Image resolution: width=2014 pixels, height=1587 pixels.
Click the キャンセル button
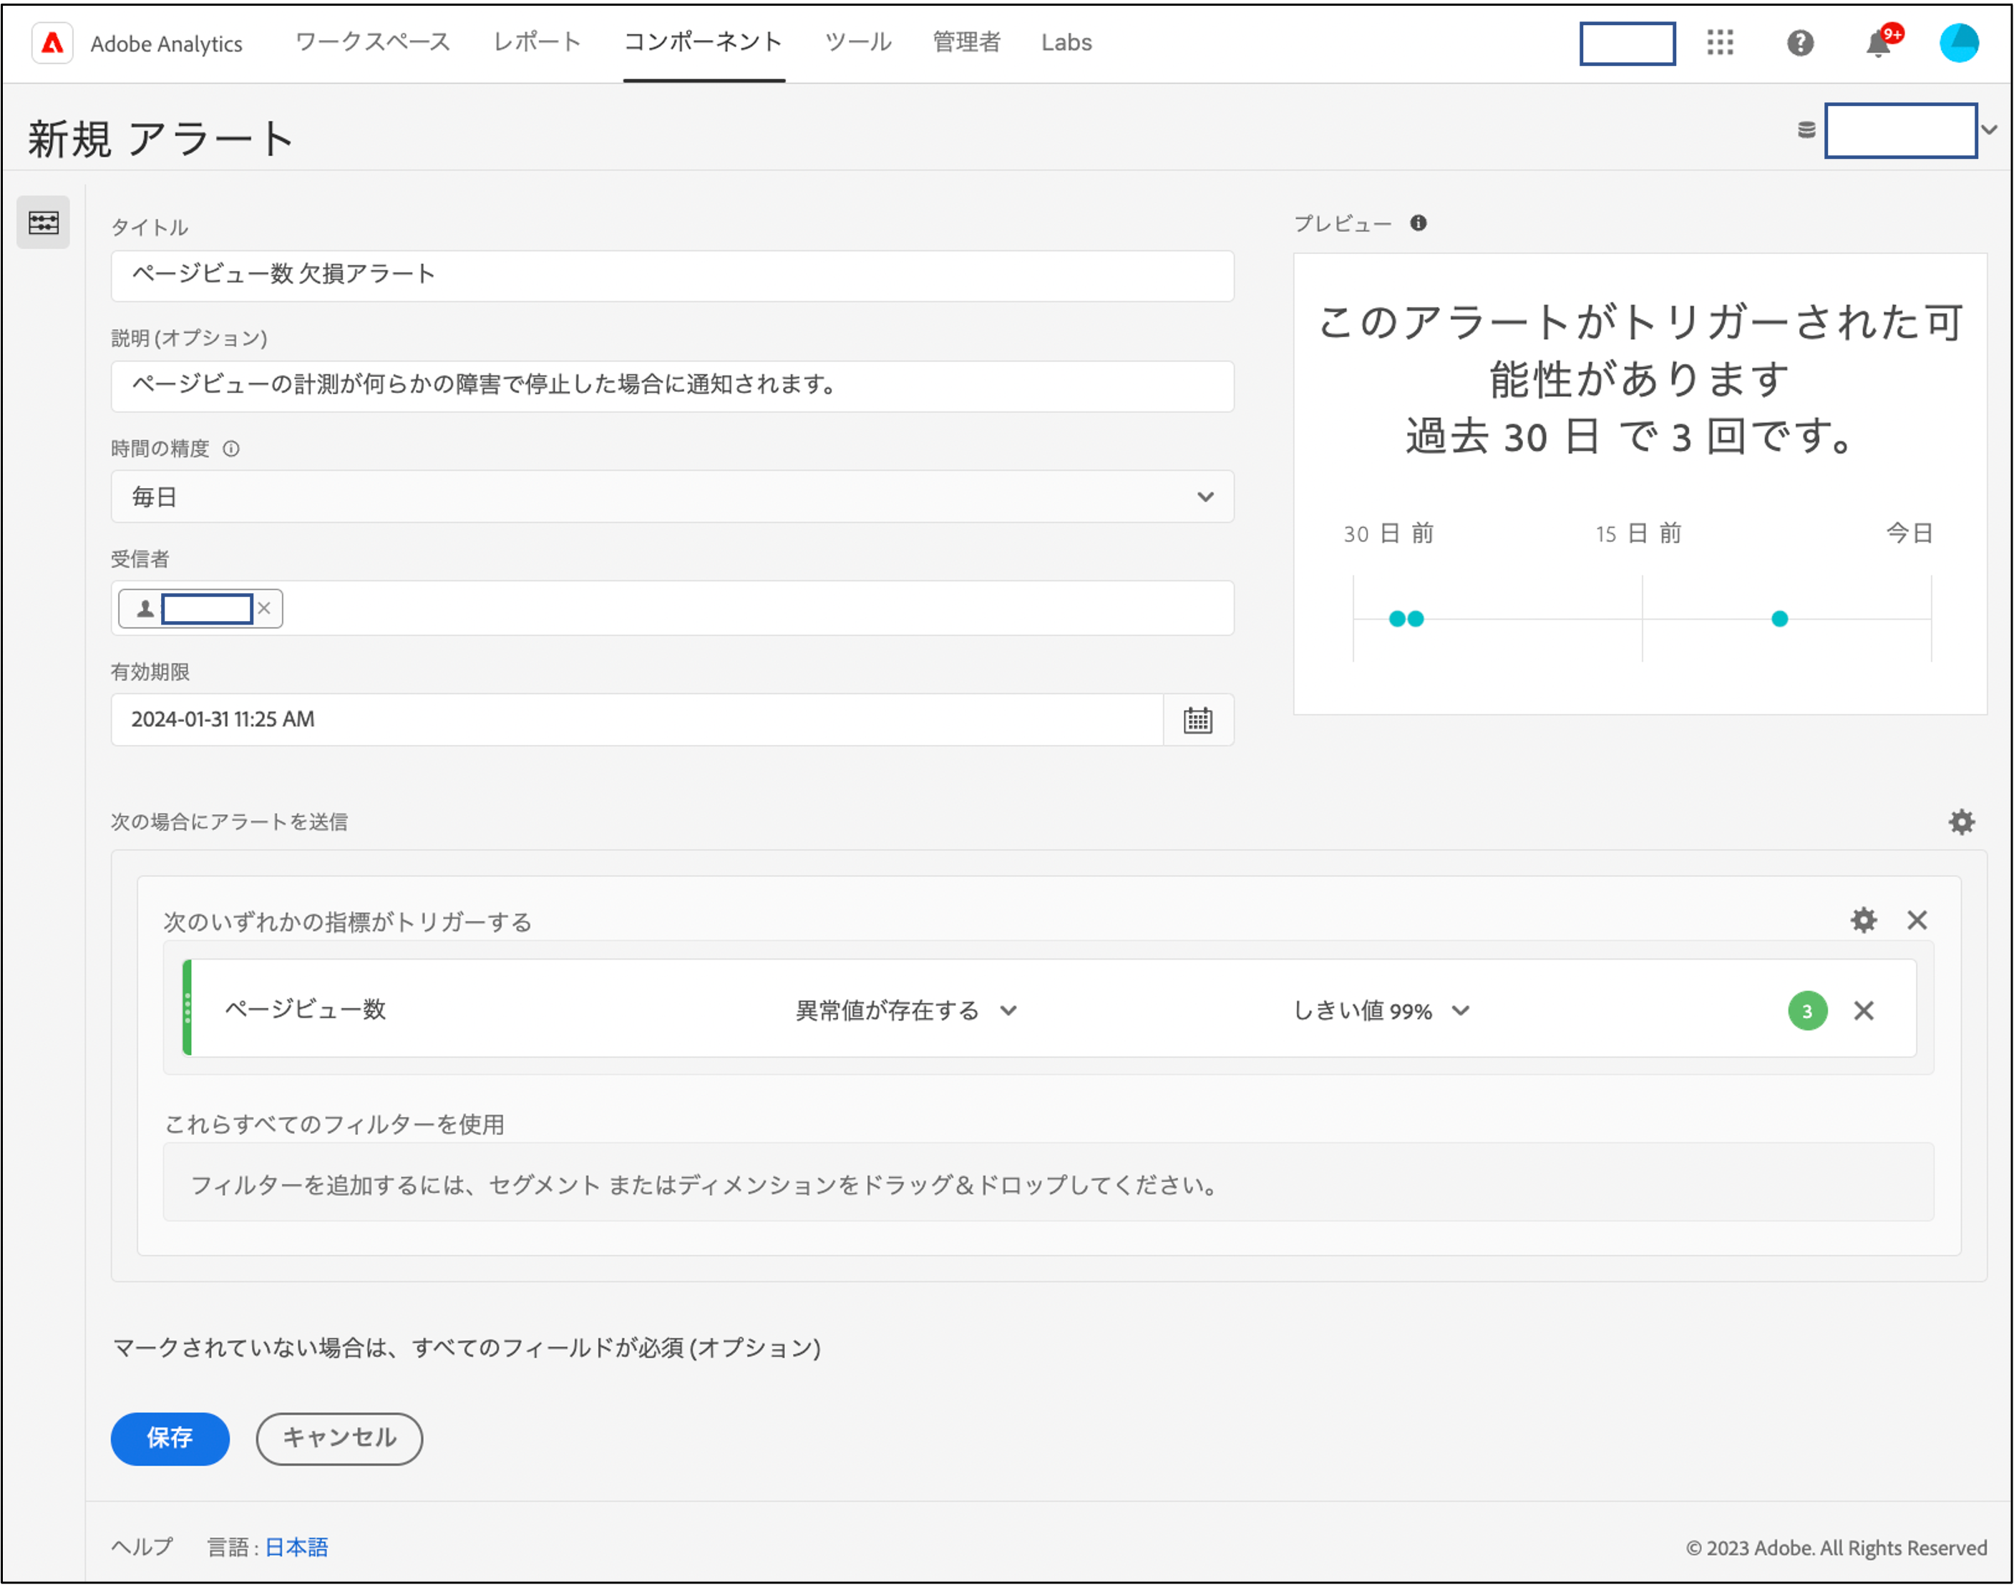tap(339, 1438)
